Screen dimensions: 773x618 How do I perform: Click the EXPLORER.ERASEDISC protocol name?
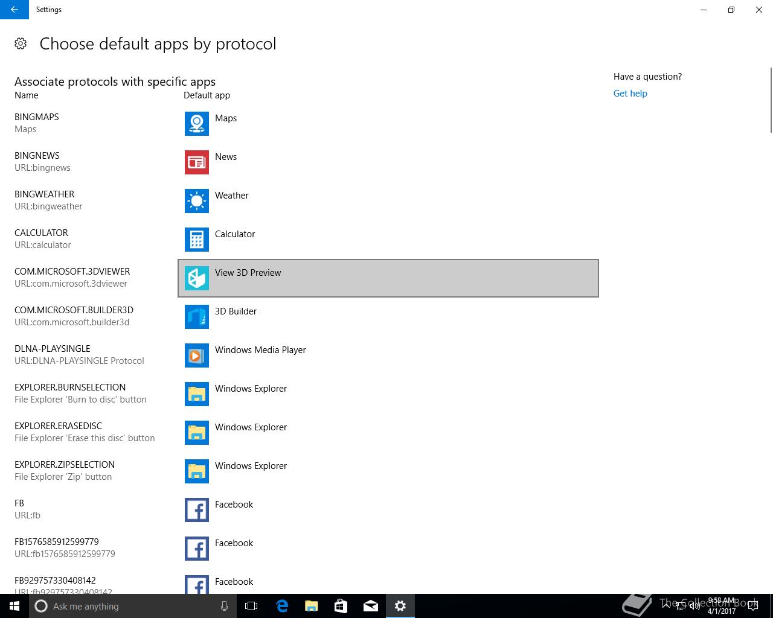click(58, 426)
